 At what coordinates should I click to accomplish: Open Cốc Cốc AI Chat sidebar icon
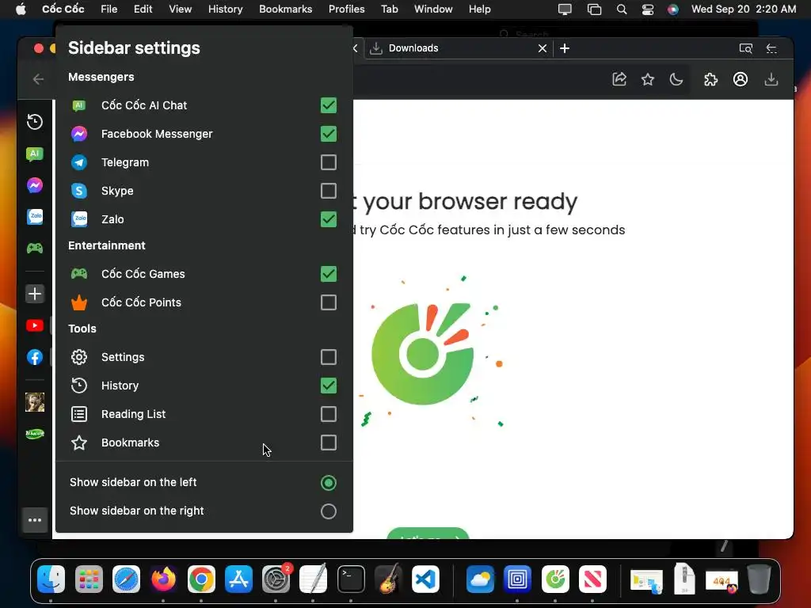click(x=35, y=154)
